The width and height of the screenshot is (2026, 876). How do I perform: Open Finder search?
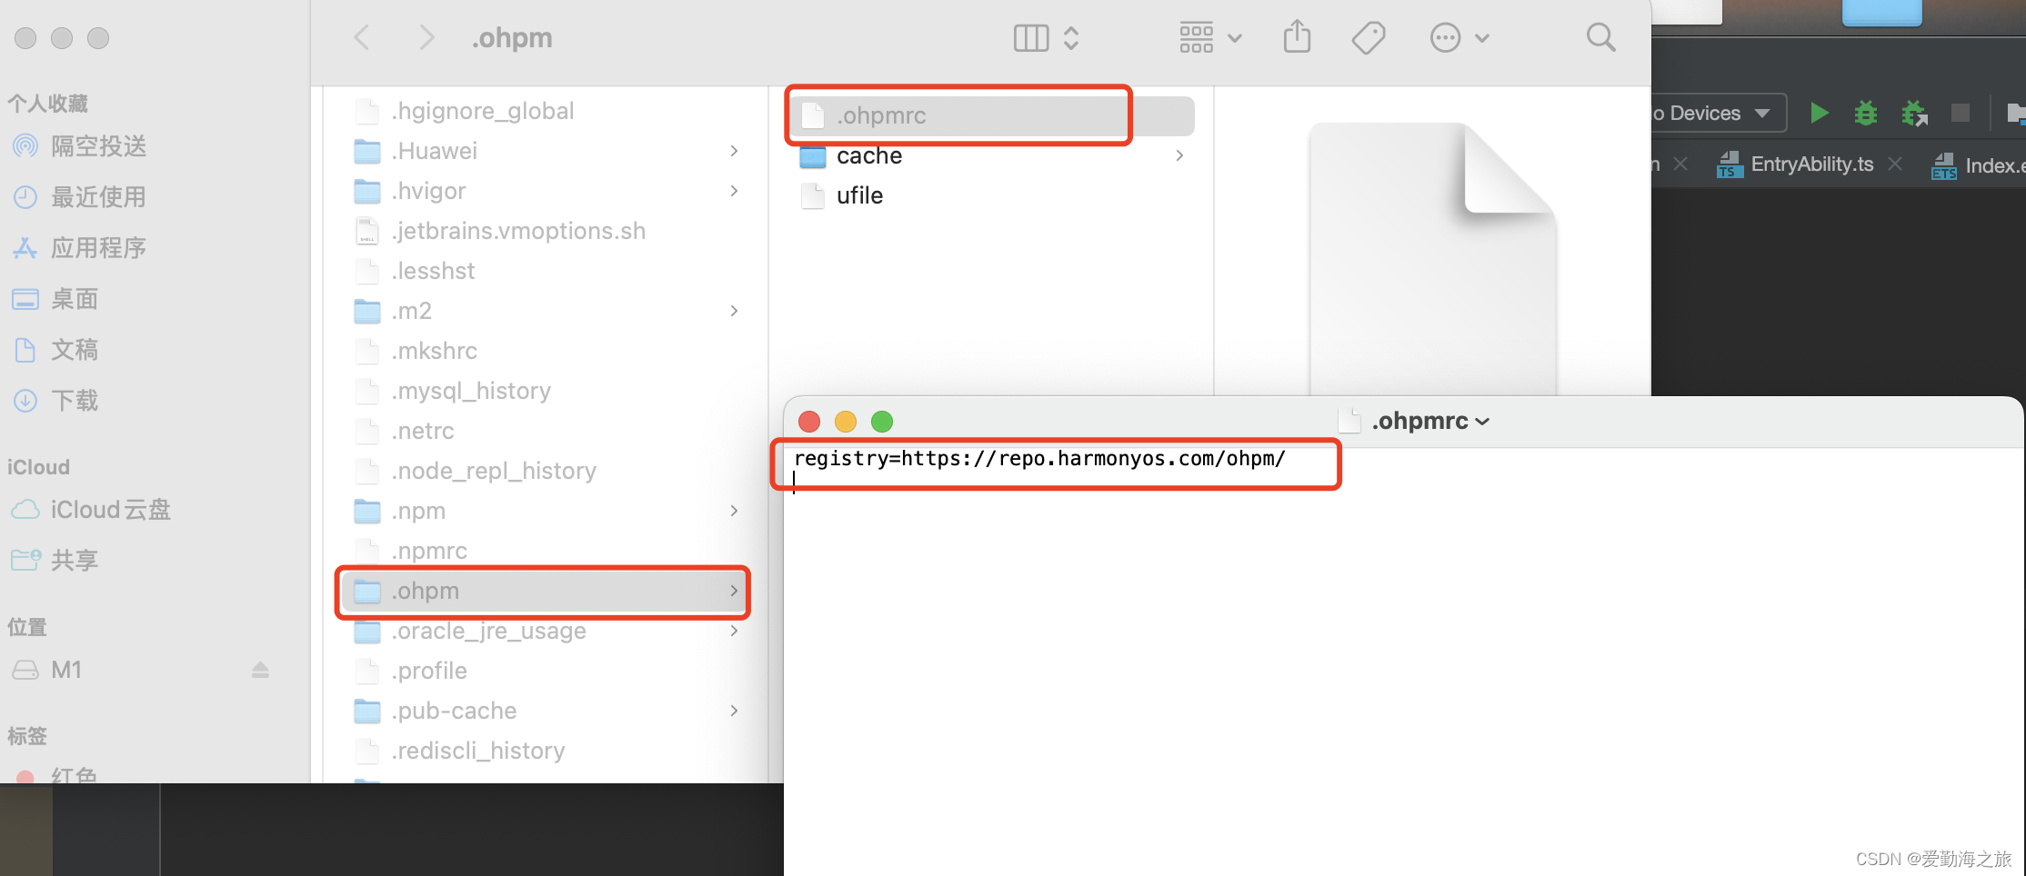tap(1600, 38)
